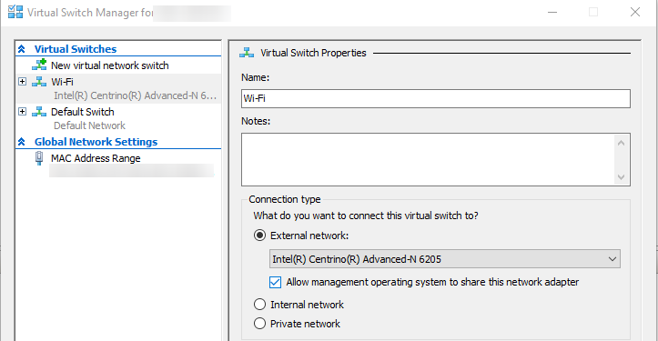Click the New virtual network switch icon
This screenshot has height=341, width=658.
coord(39,65)
